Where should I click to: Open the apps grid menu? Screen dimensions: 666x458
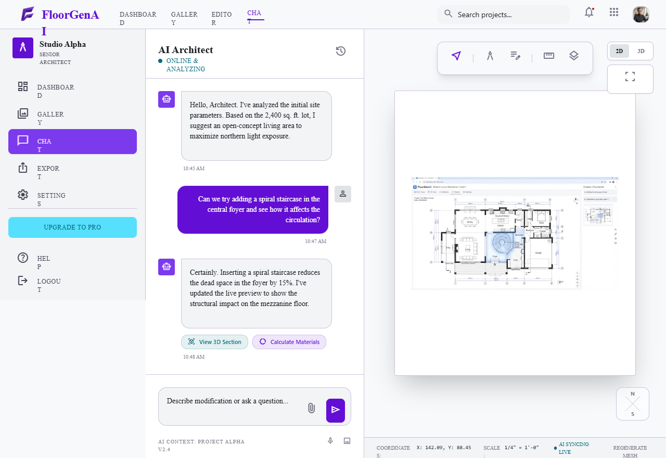[614, 12]
